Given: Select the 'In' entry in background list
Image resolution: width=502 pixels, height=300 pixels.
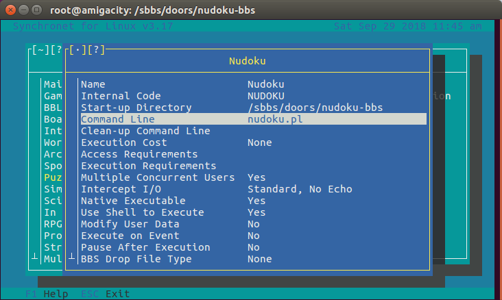Looking at the screenshot, I should (50, 212).
